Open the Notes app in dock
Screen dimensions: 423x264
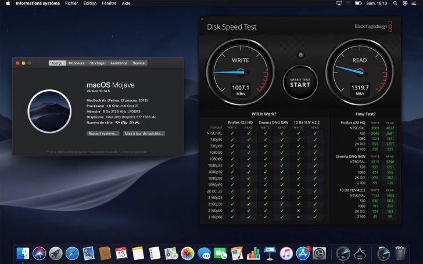[x=138, y=254]
